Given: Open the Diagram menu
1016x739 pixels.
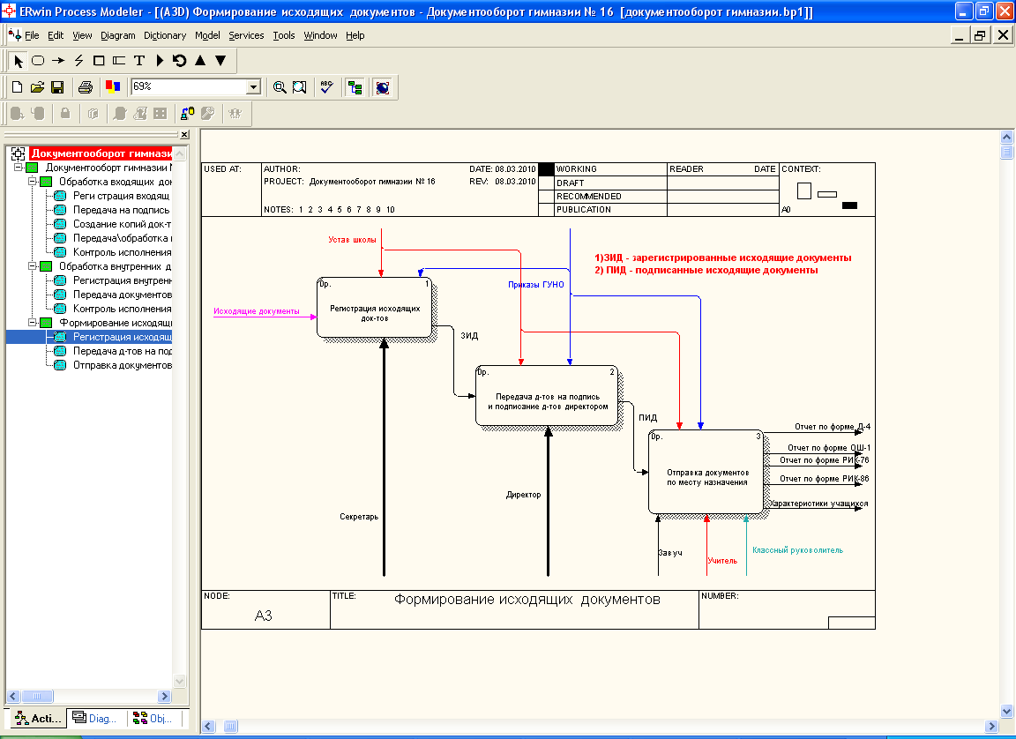Looking at the screenshot, I should (118, 35).
